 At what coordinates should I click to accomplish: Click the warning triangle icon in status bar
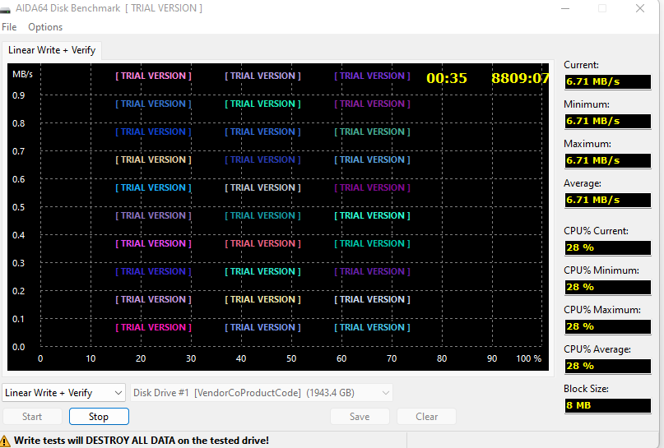[7, 440]
